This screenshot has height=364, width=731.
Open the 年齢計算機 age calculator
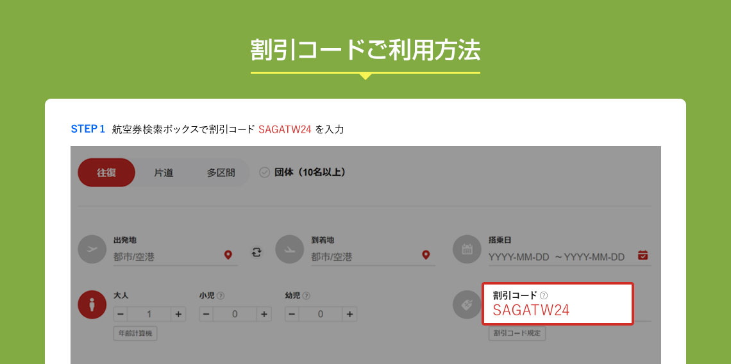click(135, 334)
